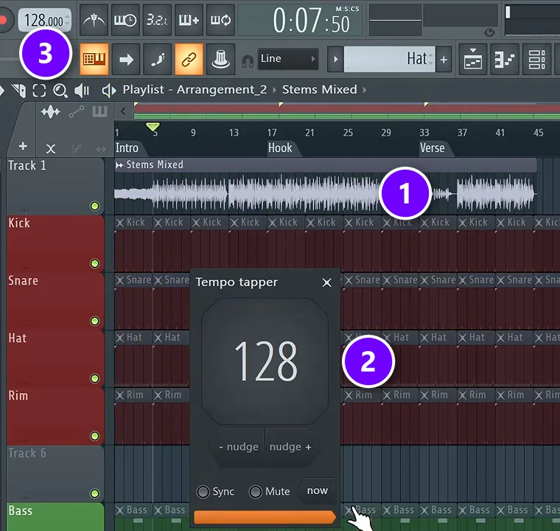Add a track with the plus button

tap(23, 146)
